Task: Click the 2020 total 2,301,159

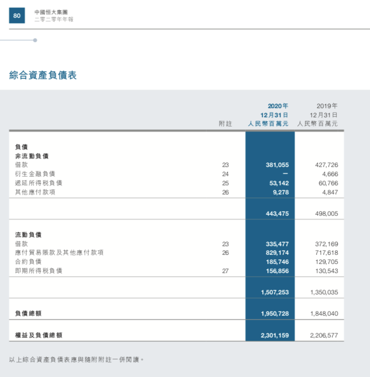Action: pos(274,335)
